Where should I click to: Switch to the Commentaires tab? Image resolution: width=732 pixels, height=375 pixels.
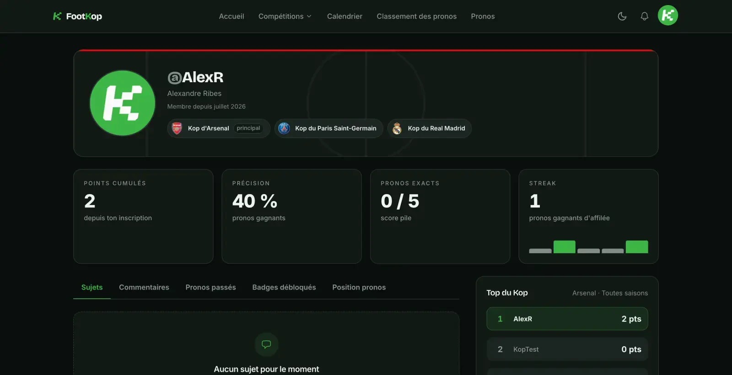click(144, 287)
